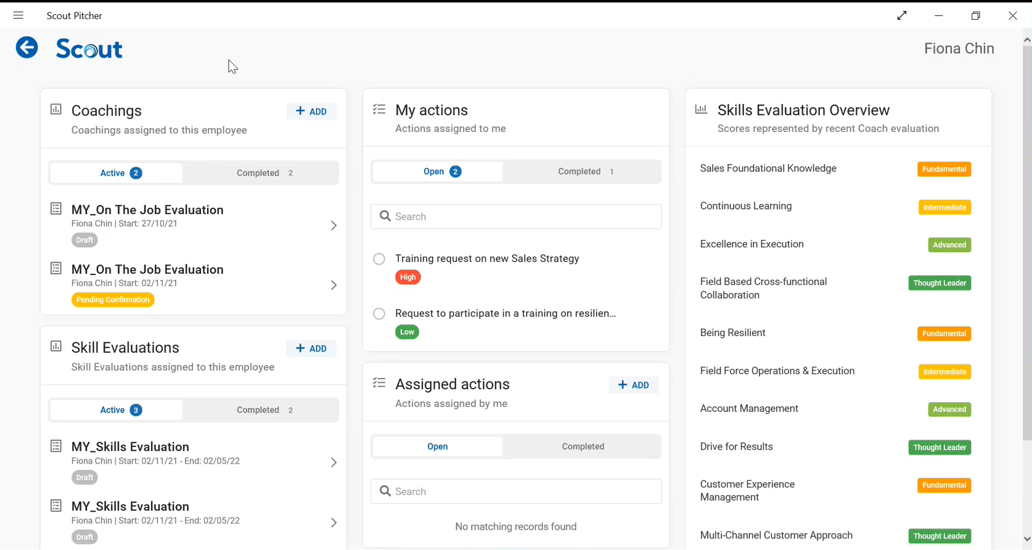The height and width of the screenshot is (550, 1032).
Task: Select the Completed tab in My actions
Action: [585, 172]
